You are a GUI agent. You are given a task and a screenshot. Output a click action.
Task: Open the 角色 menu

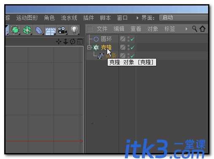tap(49, 18)
